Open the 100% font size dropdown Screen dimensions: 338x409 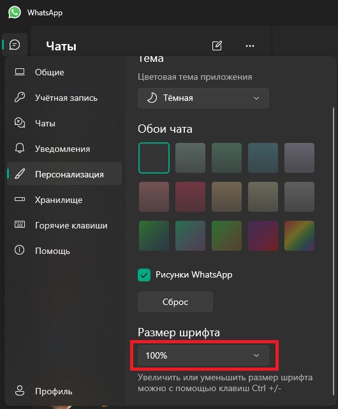click(x=203, y=355)
